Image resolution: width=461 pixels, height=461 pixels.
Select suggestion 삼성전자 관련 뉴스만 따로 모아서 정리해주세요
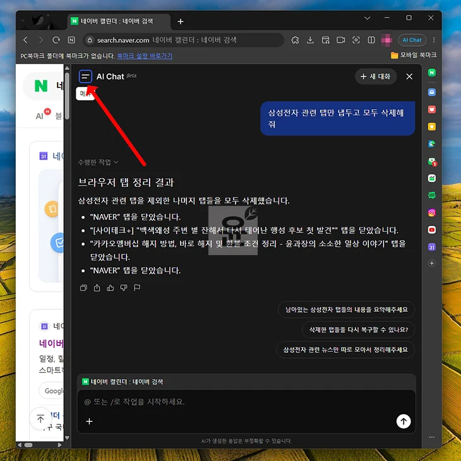pos(345,350)
